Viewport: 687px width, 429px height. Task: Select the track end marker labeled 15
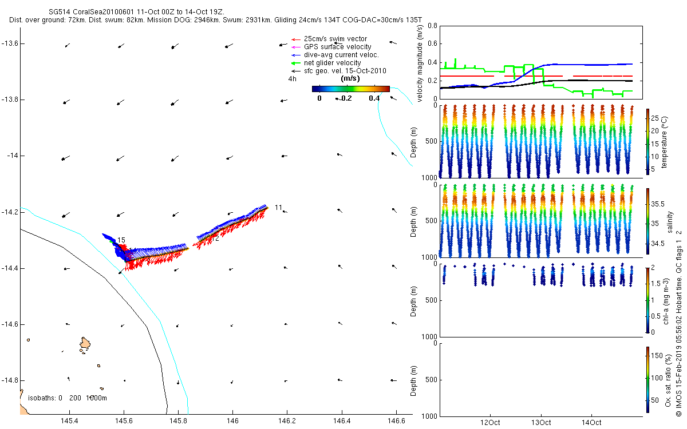point(121,240)
